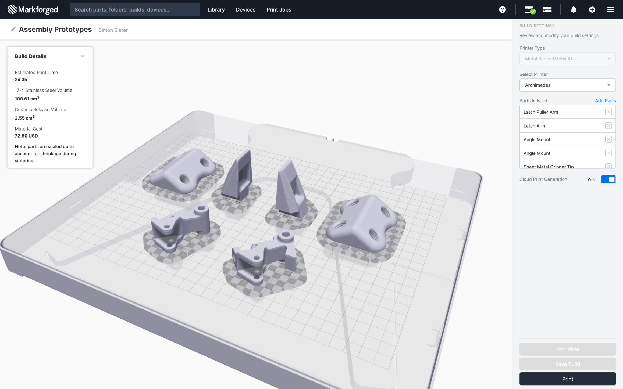Open the hamburger menu
Image resolution: width=623 pixels, height=389 pixels.
coord(610,10)
